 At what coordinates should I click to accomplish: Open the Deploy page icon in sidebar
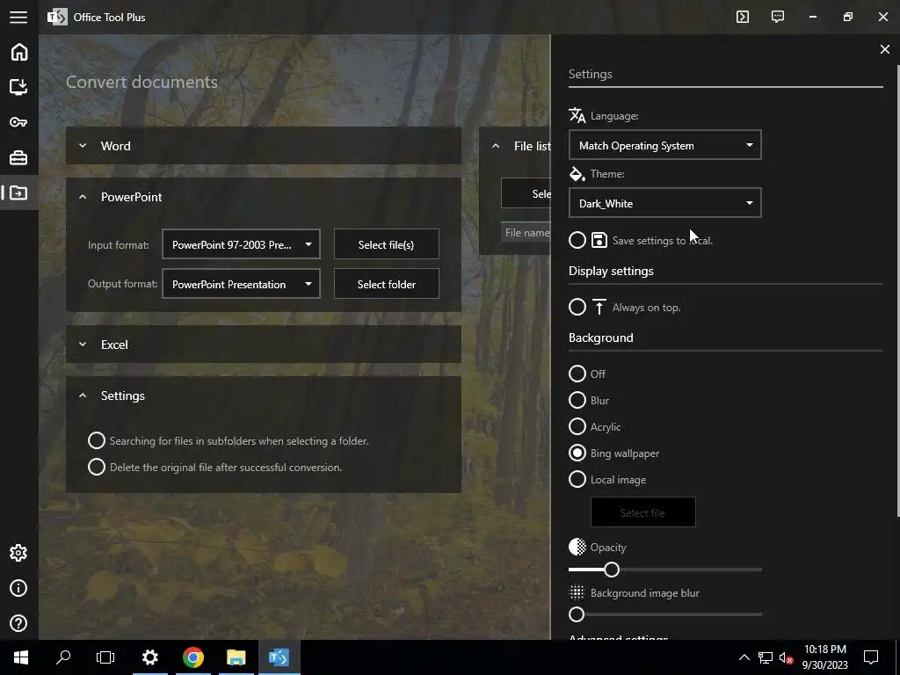click(19, 87)
